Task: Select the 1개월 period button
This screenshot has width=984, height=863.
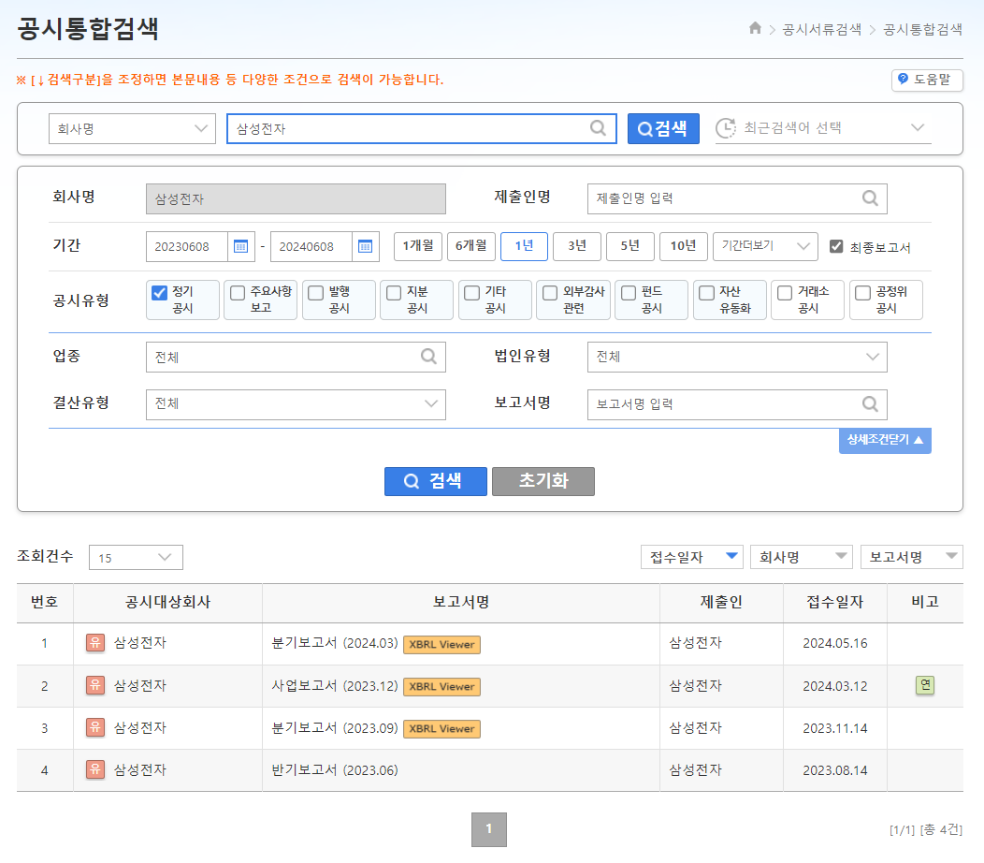Action: click(418, 246)
